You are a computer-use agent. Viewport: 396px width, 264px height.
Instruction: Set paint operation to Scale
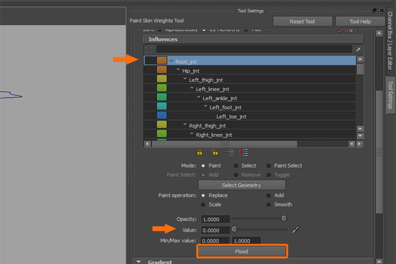coord(203,205)
